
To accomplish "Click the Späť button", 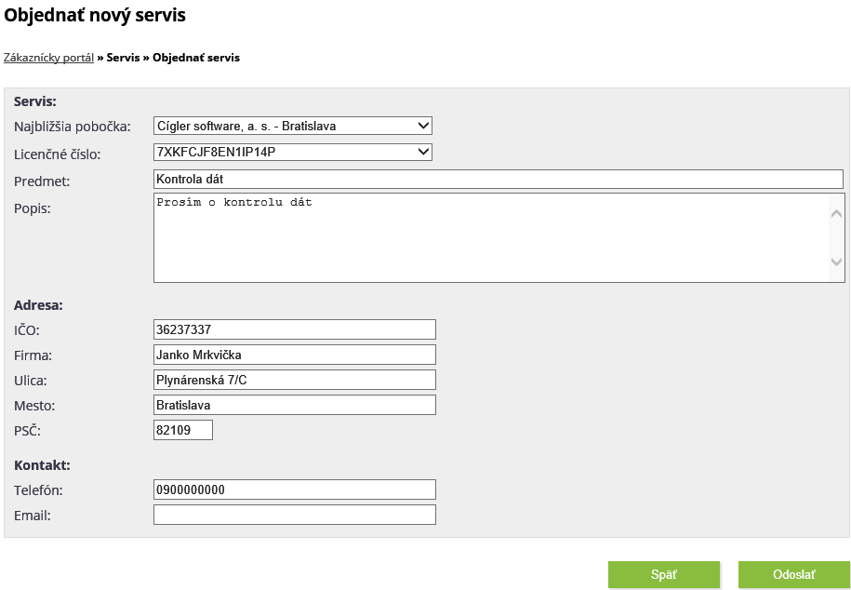I will pos(664,575).
